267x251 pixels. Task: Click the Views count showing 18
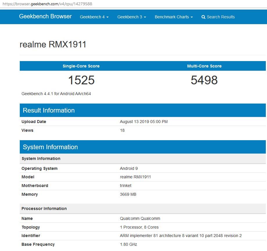coord(122,130)
